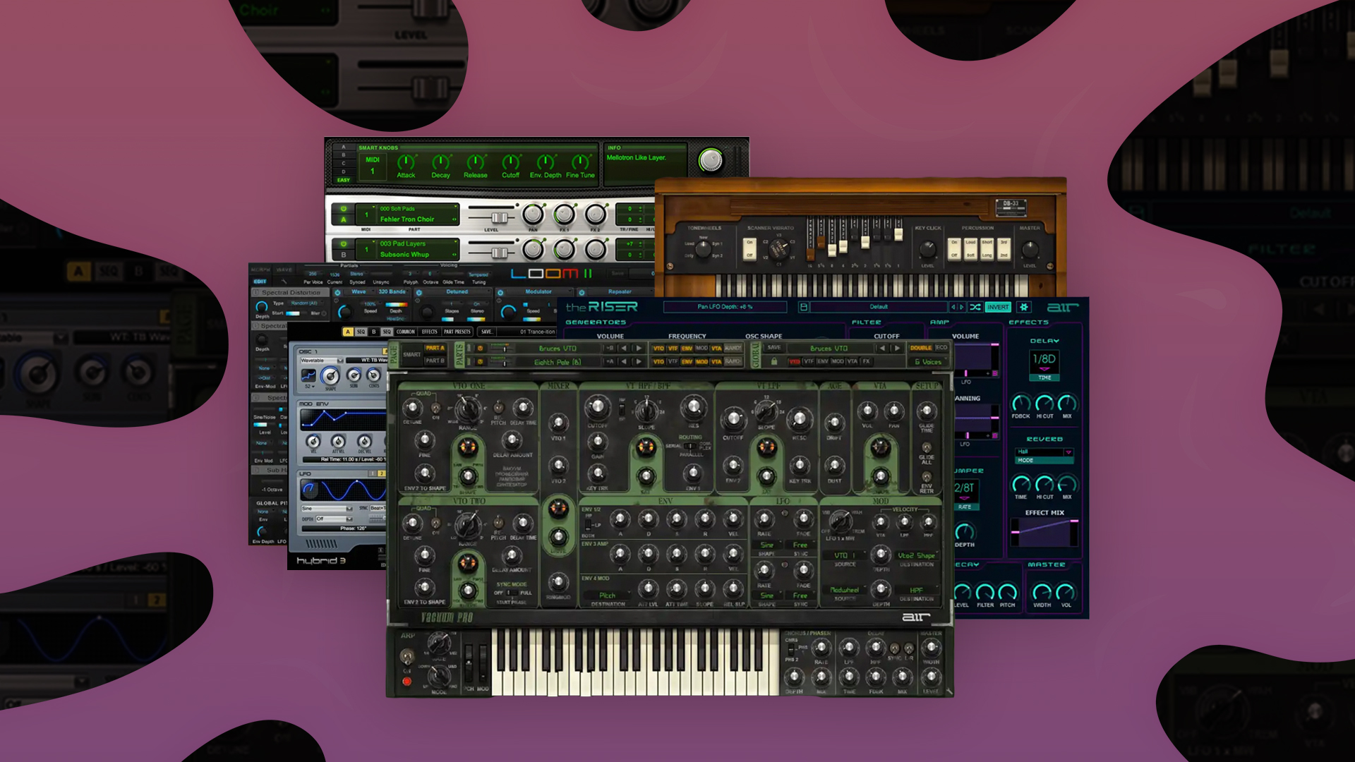Switch to the EFFECTS tab in Hybrid 3
1355x762 pixels.
coord(429,332)
